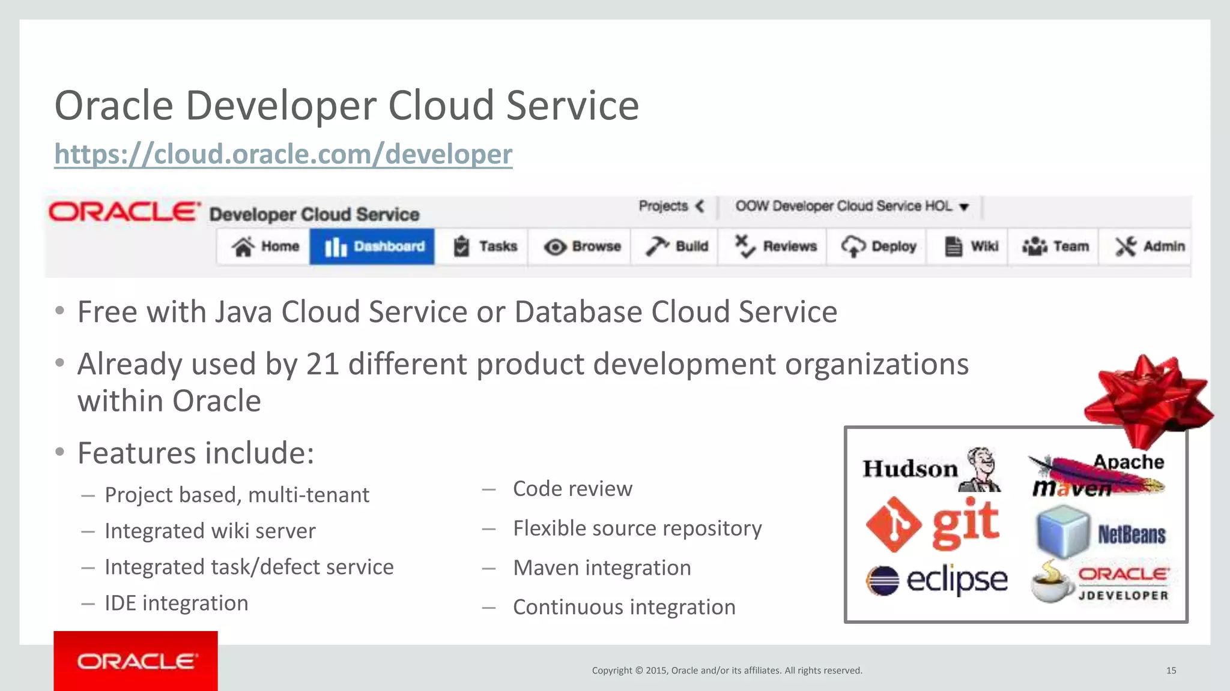Go to the Build tab

675,247
